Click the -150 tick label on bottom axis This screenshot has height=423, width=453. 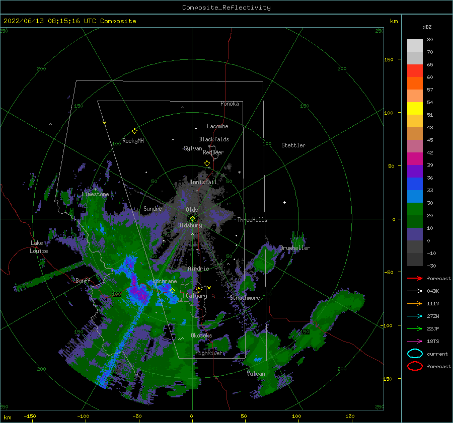[30, 416]
